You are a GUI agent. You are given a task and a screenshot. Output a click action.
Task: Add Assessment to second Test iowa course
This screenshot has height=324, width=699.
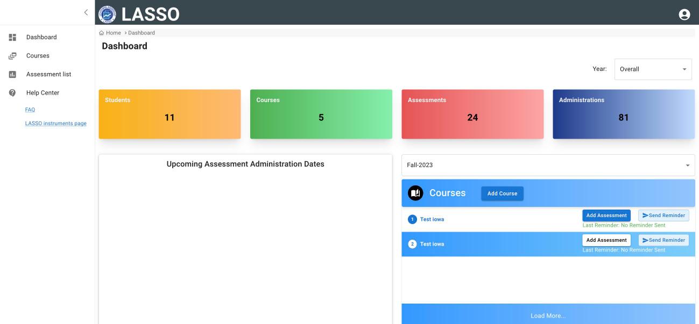click(x=606, y=240)
